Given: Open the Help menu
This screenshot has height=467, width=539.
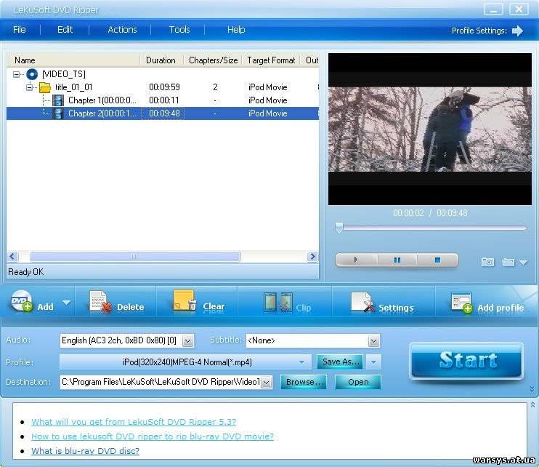Looking at the screenshot, I should point(236,30).
